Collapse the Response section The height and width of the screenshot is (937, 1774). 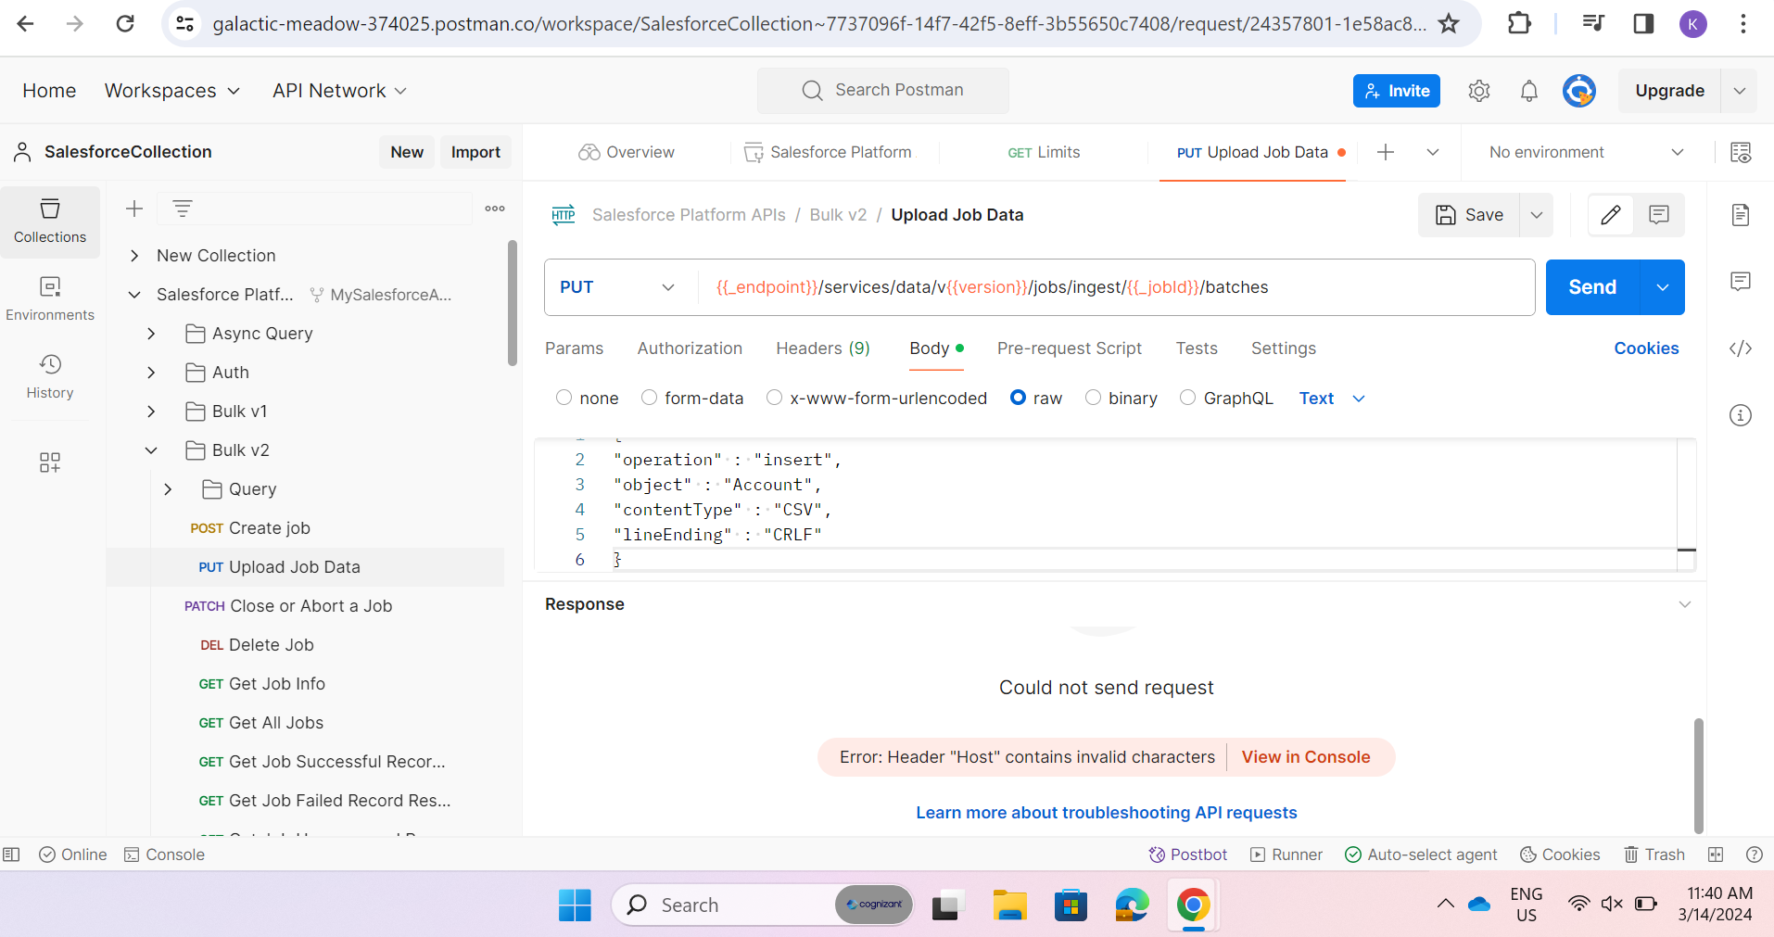[x=1685, y=604]
